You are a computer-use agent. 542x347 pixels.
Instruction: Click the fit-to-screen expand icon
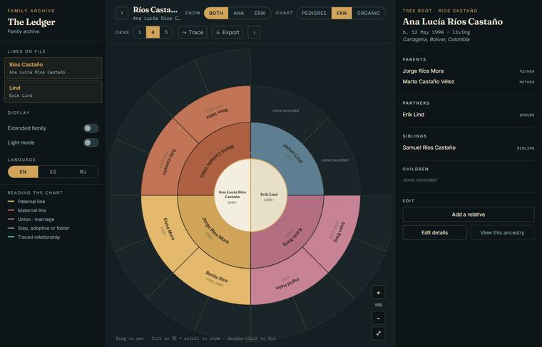click(379, 333)
